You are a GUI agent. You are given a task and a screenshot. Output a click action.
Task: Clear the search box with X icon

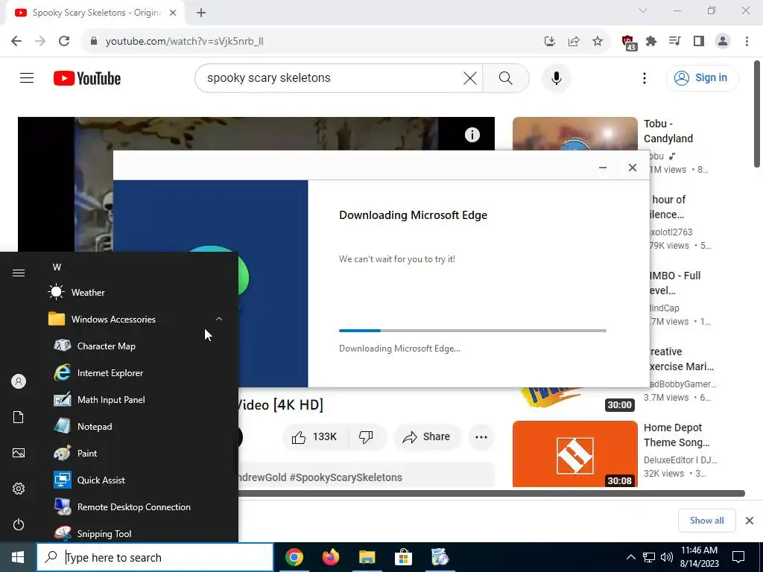pos(469,77)
